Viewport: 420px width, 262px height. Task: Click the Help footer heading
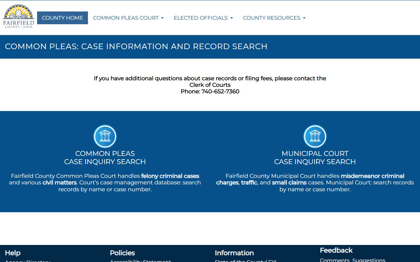point(13,253)
